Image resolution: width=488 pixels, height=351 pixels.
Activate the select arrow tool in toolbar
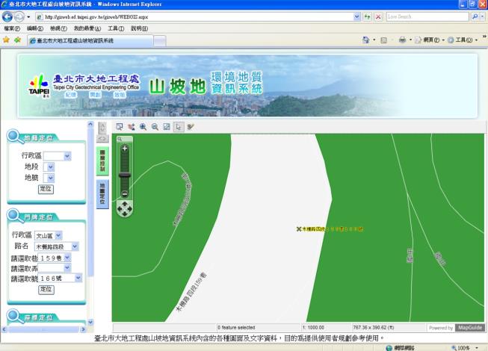point(178,127)
